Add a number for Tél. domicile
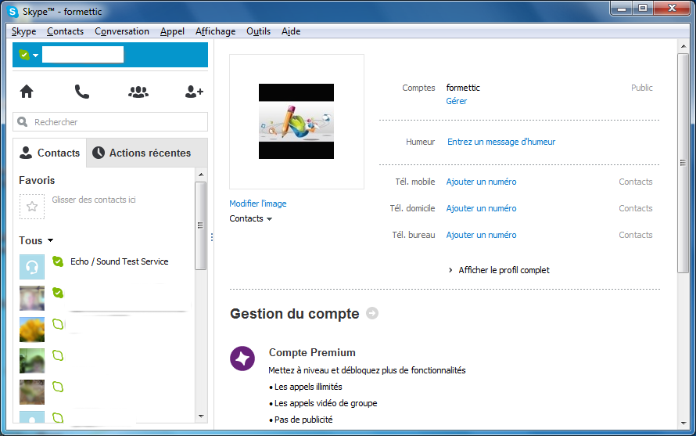This screenshot has height=436, width=696. click(x=481, y=208)
